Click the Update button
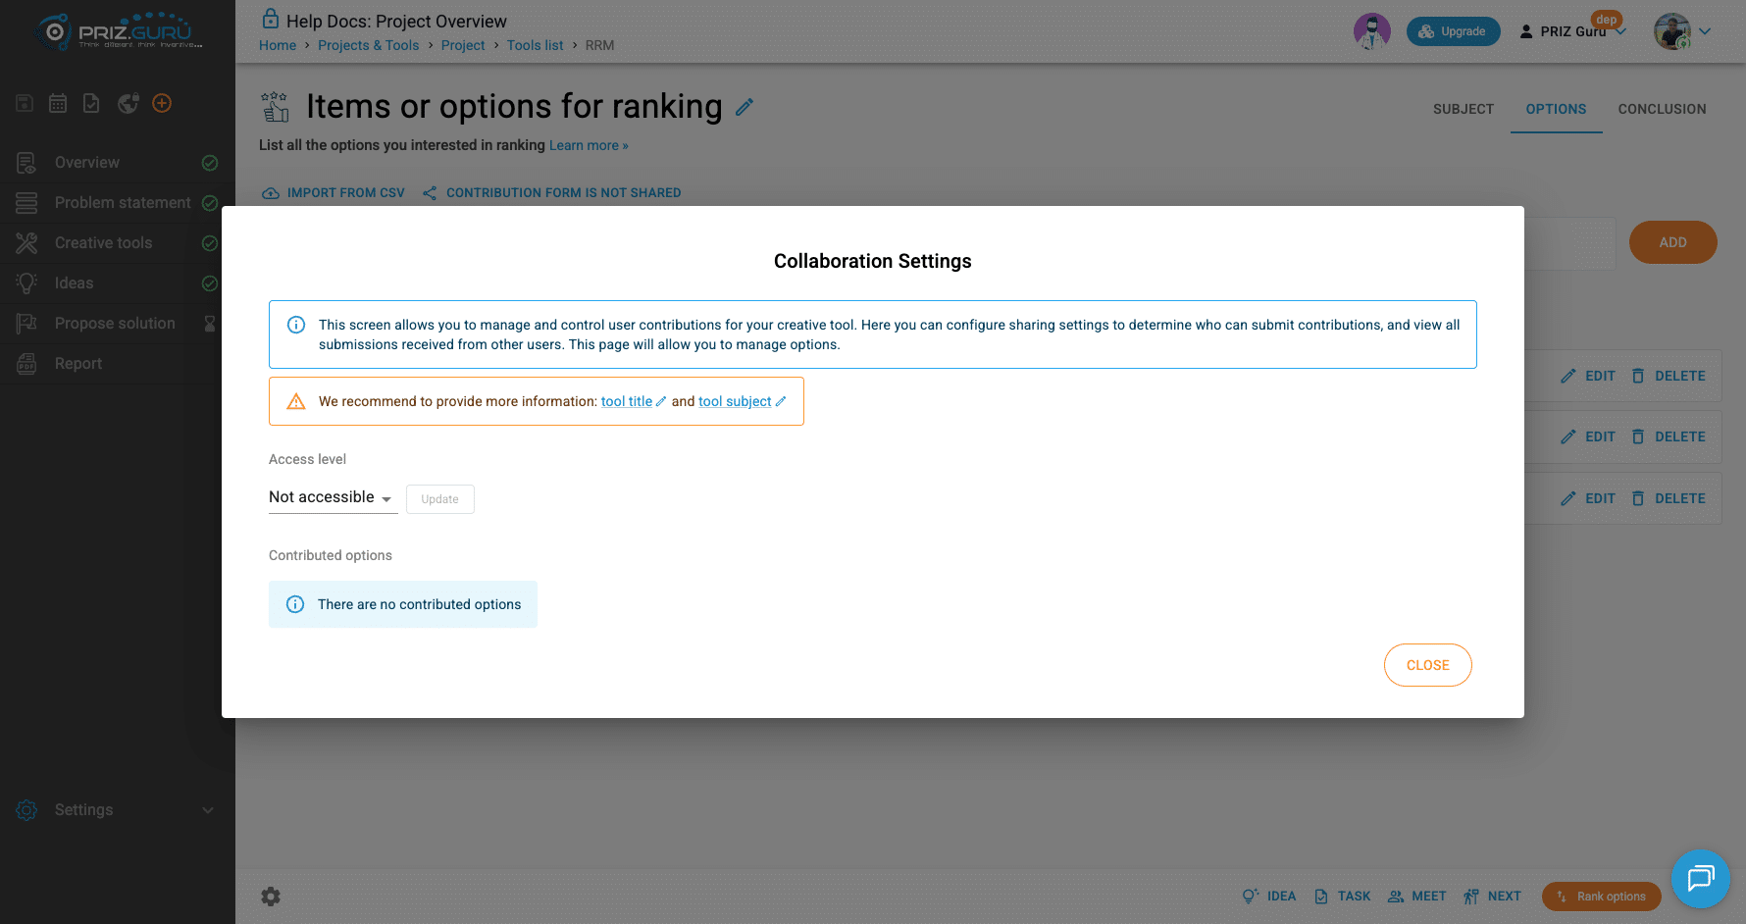The image size is (1746, 924). click(439, 499)
